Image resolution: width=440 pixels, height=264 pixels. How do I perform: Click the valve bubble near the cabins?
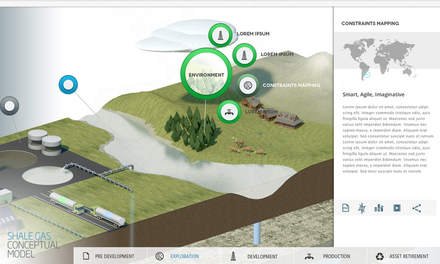point(229,112)
